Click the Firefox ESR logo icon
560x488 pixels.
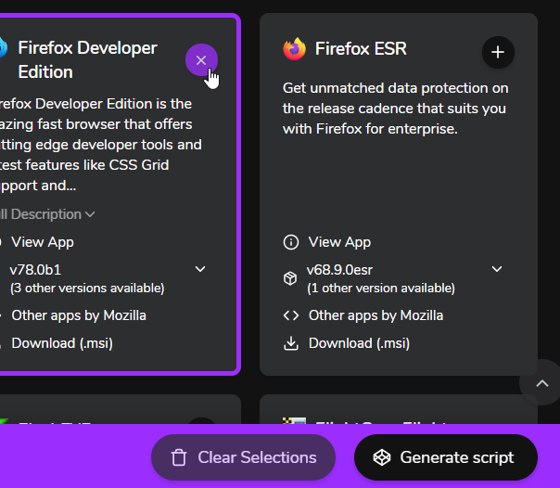294,48
